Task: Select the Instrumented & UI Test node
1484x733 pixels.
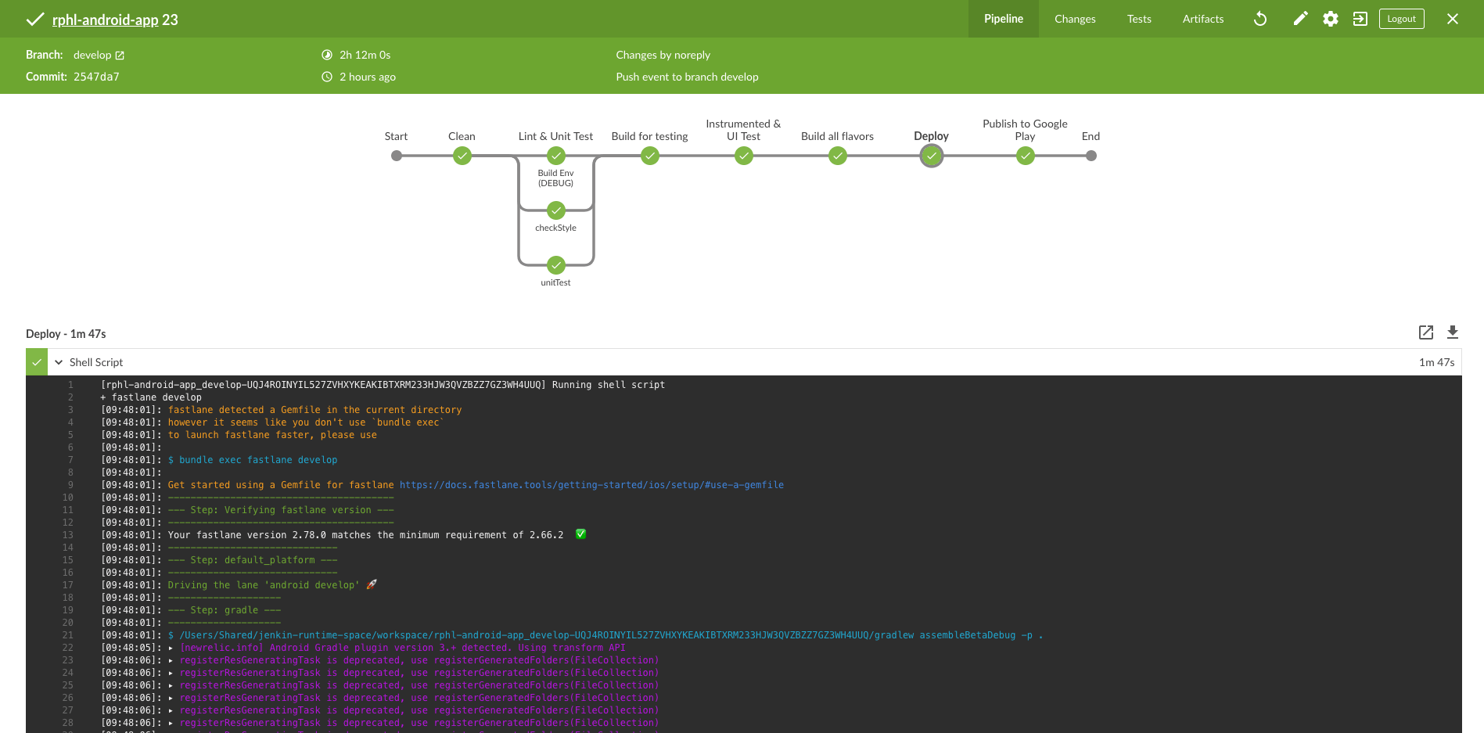Action: tap(743, 156)
